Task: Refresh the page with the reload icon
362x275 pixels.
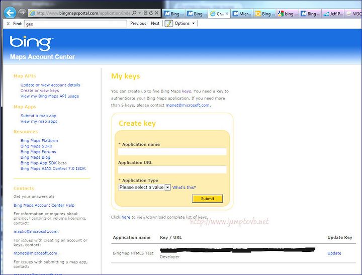Action: [x=151, y=13]
